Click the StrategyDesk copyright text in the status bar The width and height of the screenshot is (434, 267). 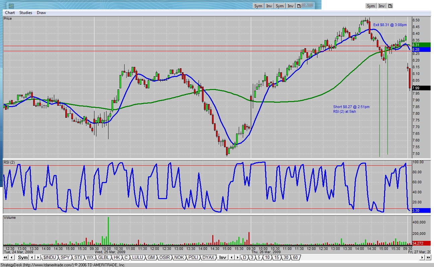click(63, 265)
